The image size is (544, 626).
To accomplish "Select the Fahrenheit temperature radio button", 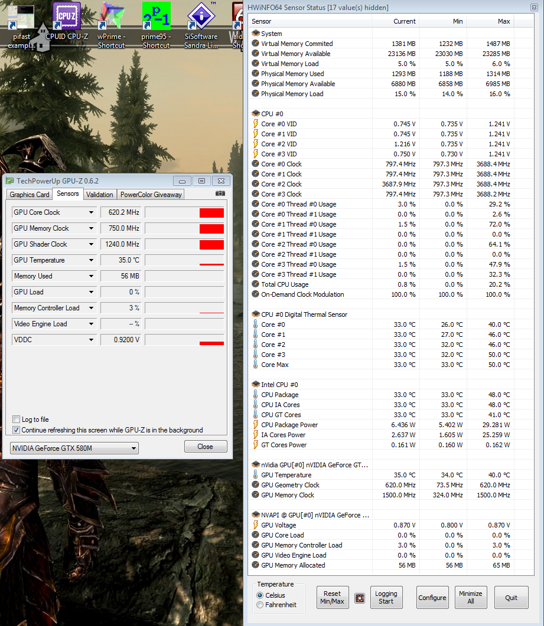I will click(x=260, y=605).
